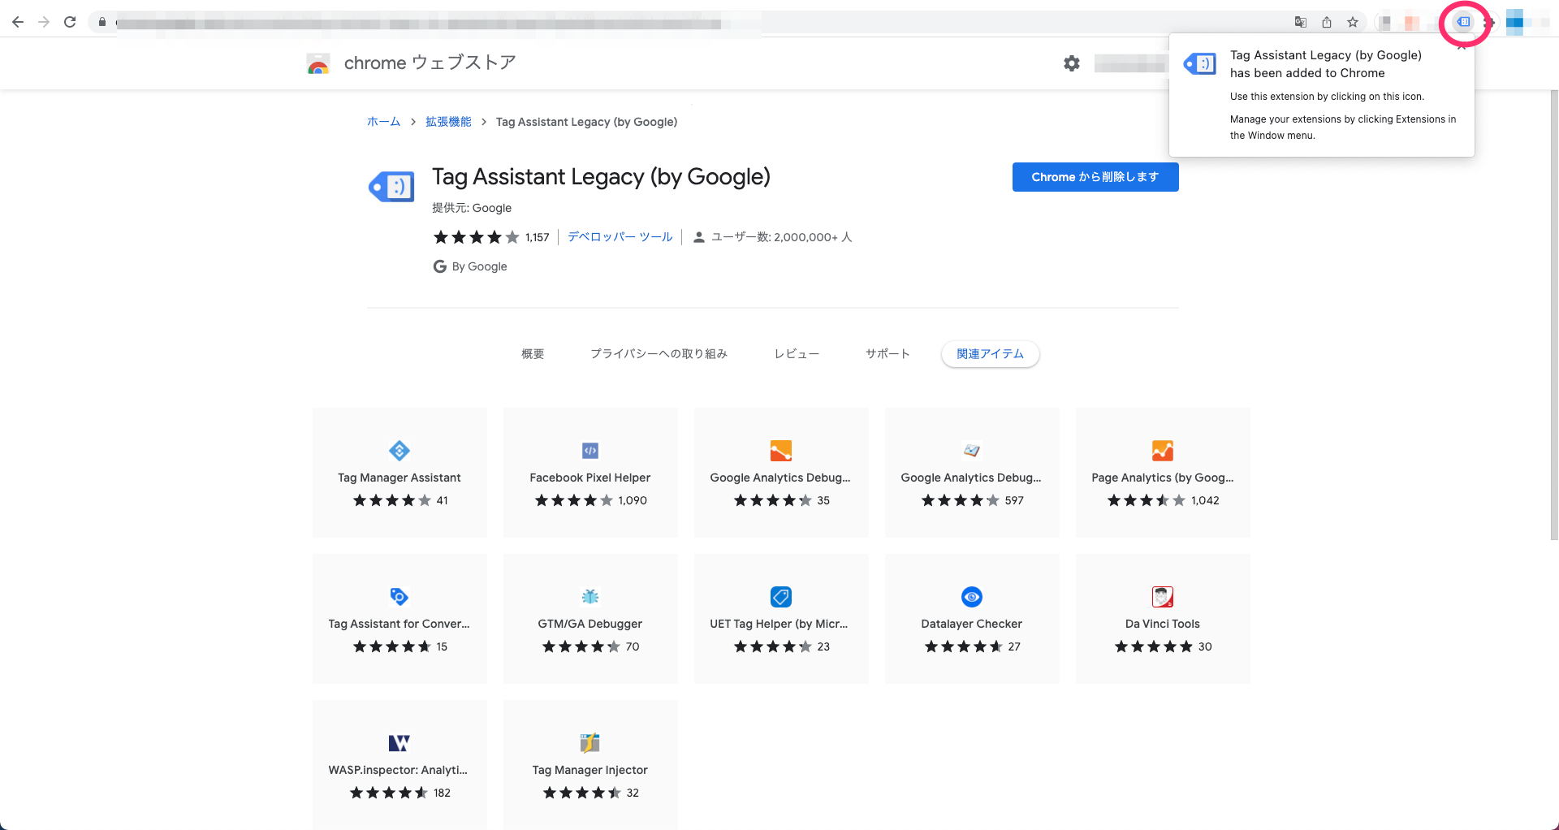The width and height of the screenshot is (1559, 830).
Task: Click the Share icon in the browser toolbar
Action: [x=1327, y=22]
